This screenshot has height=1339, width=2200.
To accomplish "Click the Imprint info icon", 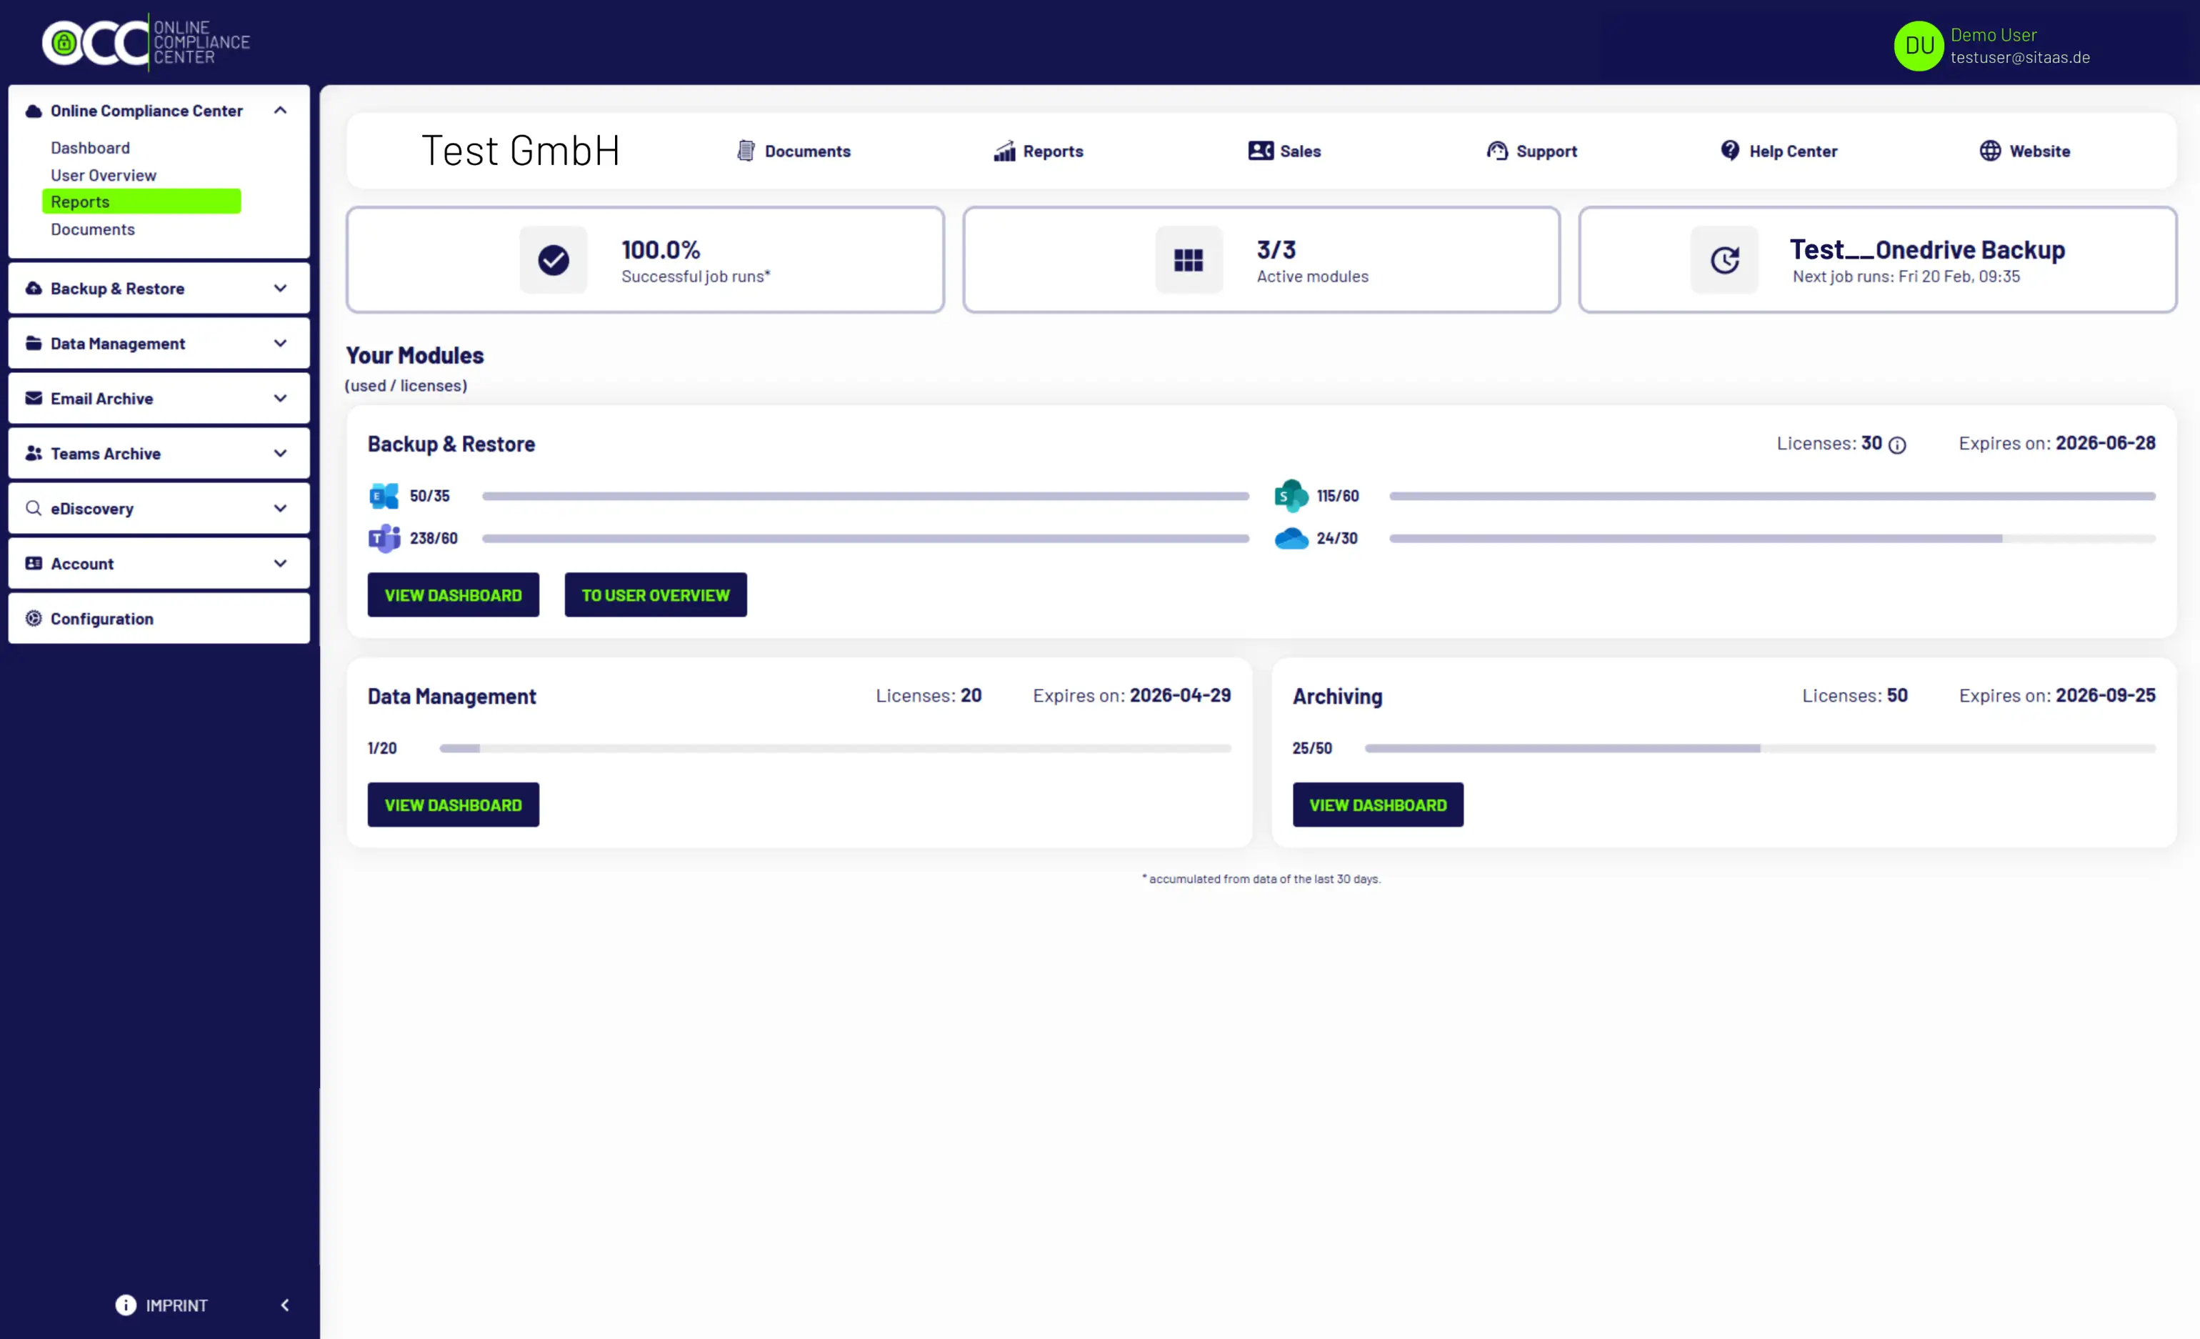I will coord(126,1305).
